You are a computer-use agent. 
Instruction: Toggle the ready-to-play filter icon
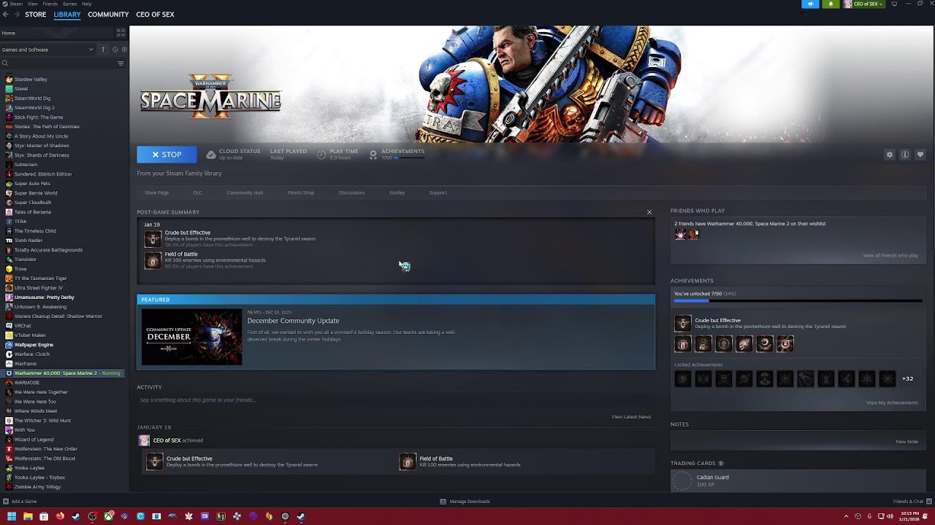(124, 50)
